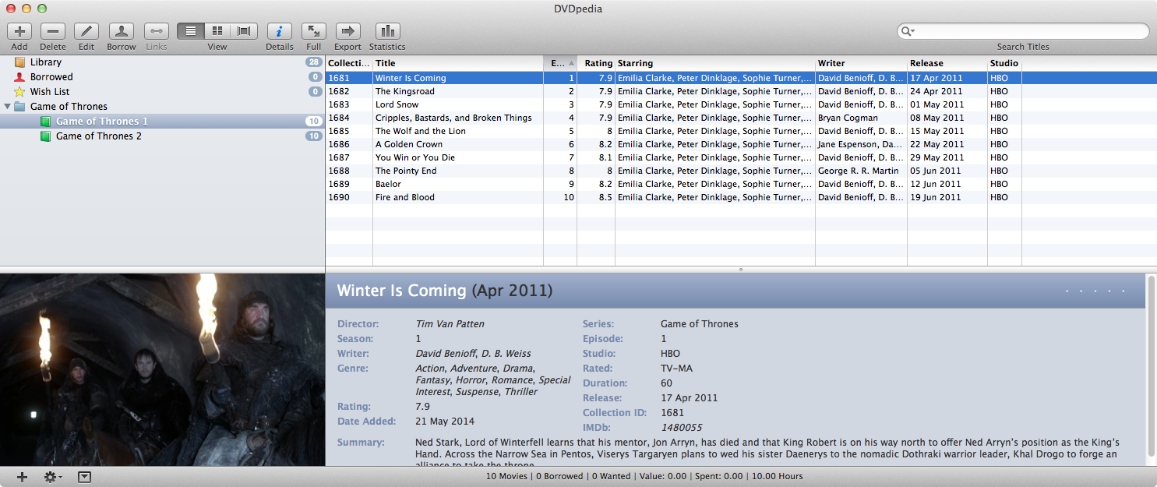Screen dimensions: 1157x487
Task: Click director name Tim Van Patten
Action: coord(450,324)
